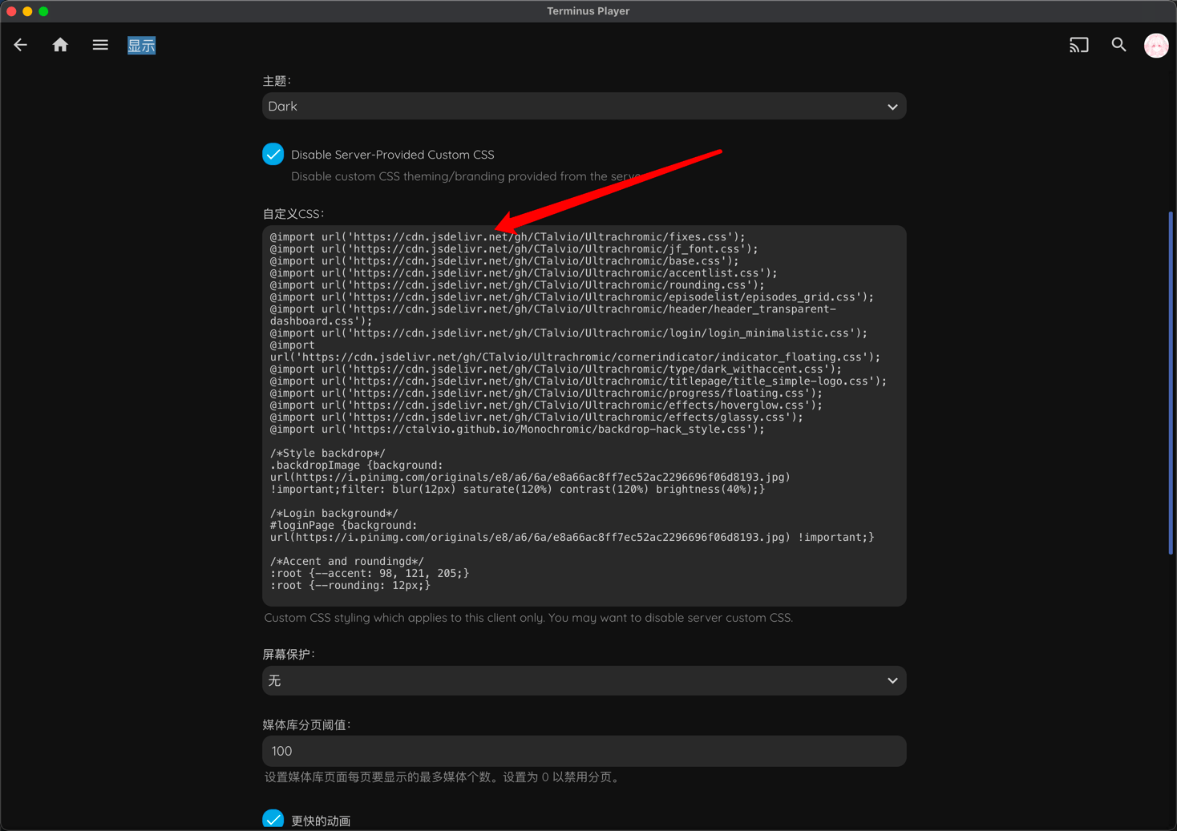Go to the home screen icon
Image resolution: width=1177 pixels, height=831 pixels.
pos(60,45)
